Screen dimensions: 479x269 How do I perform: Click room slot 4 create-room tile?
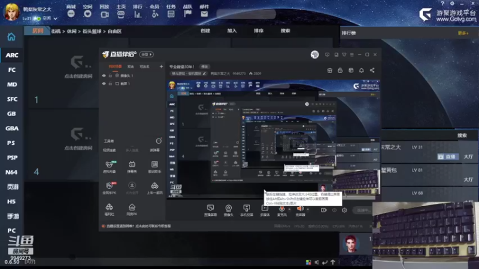pyautogui.click(x=78, y=139)
